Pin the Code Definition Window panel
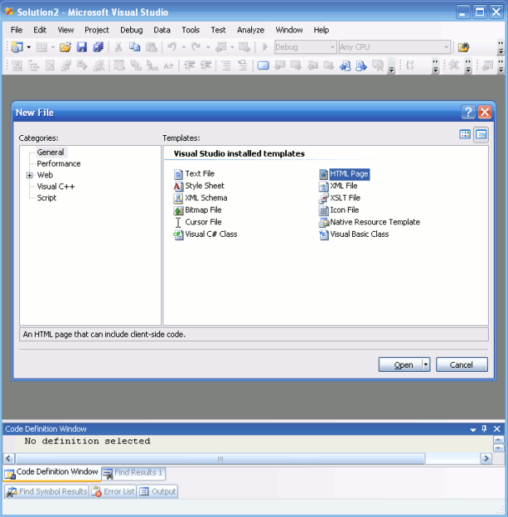Viewport: 508px width, 517px height. [x=485, y=429]
